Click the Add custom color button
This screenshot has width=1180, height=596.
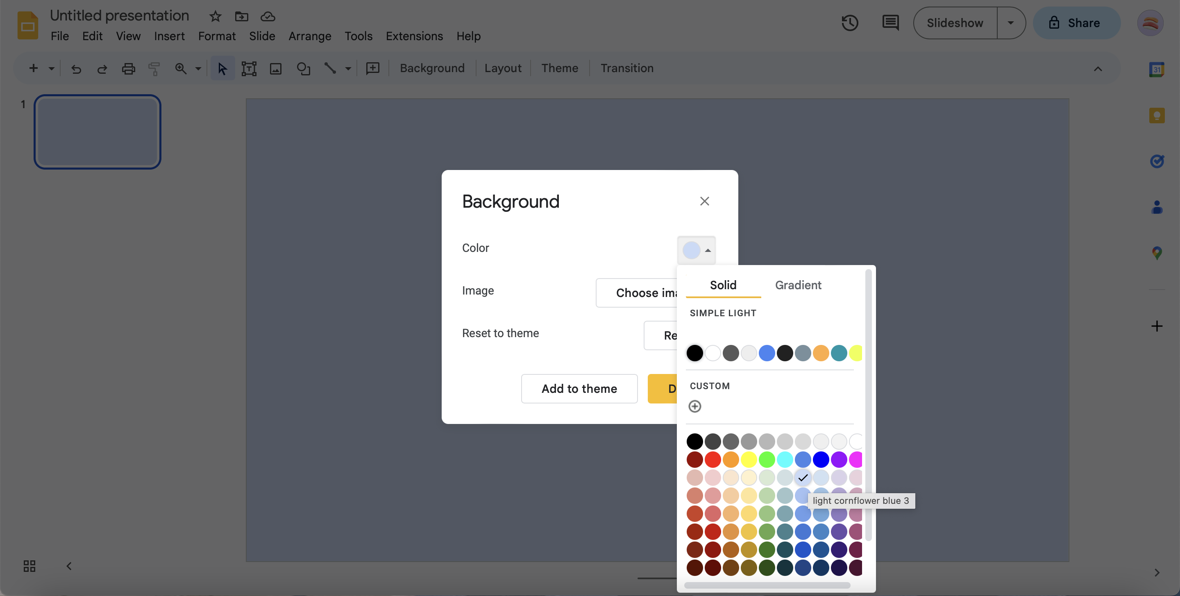click(x=694, y=406)
